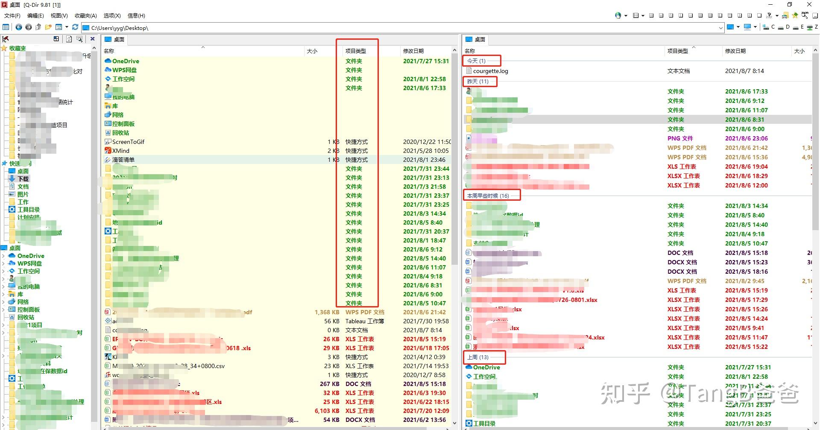The width and height of the screenshot is (820, 430).
Task: Switch to single-pane layout
Action: (759, 15)
